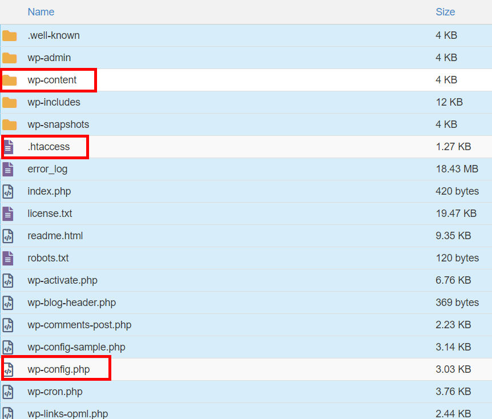Click the wp-config.php file icon
The height and width of the screenshot is (419, 492).
8,370
